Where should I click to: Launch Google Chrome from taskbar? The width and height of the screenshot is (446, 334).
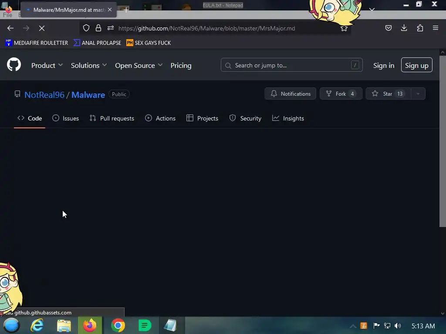pos(118,325)
